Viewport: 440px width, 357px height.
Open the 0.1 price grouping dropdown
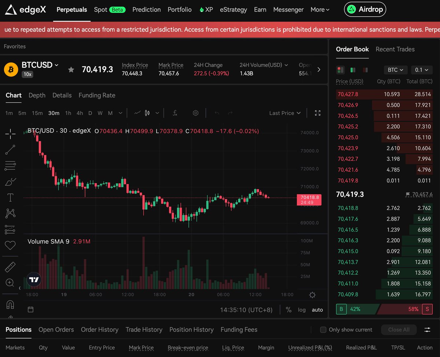click(x=422, y=70)
